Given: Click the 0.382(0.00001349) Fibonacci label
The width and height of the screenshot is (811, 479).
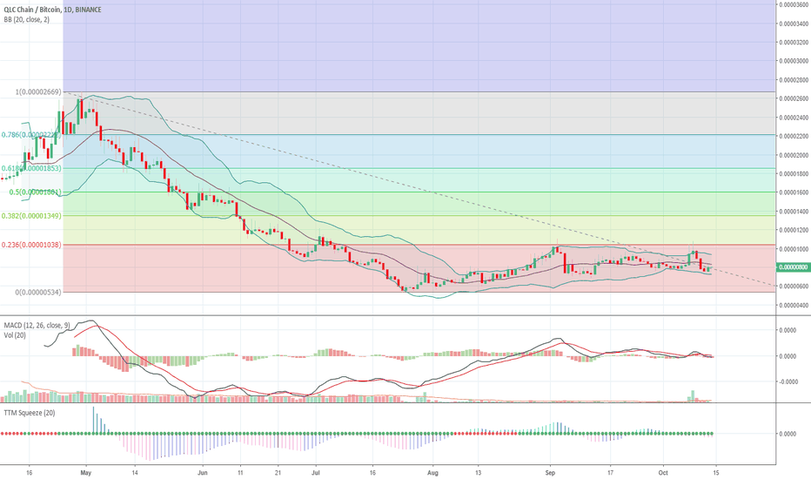Looking at the screenshot, I should (x=31, y=215).
